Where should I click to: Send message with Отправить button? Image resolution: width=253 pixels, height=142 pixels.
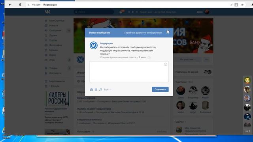(x=160, y=90)
